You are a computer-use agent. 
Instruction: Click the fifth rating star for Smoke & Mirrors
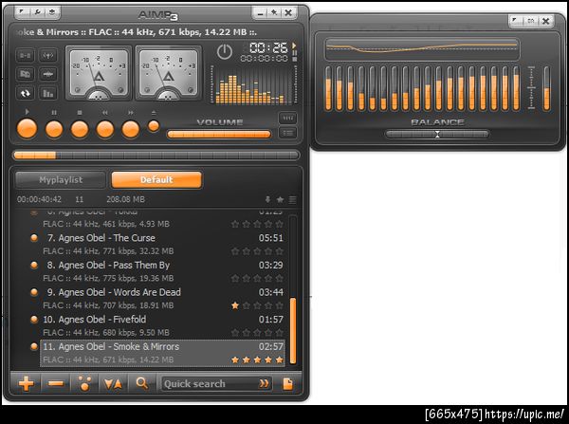(x=279, y=359)
